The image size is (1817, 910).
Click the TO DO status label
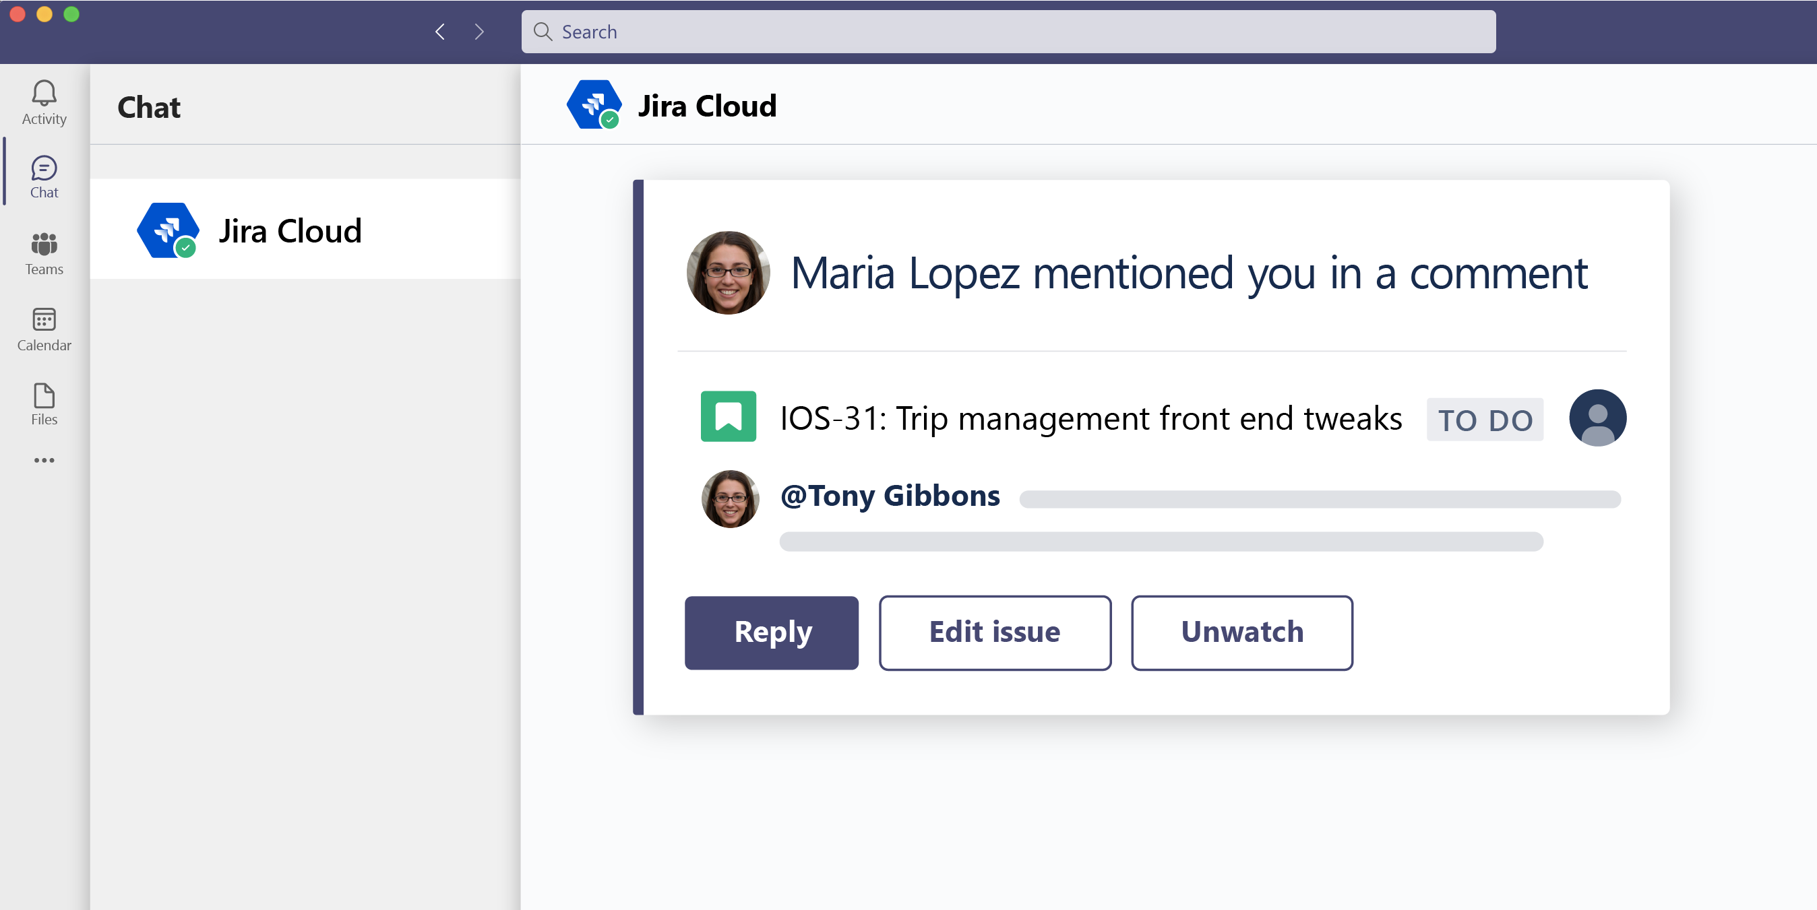click(x=1486, y=419)
